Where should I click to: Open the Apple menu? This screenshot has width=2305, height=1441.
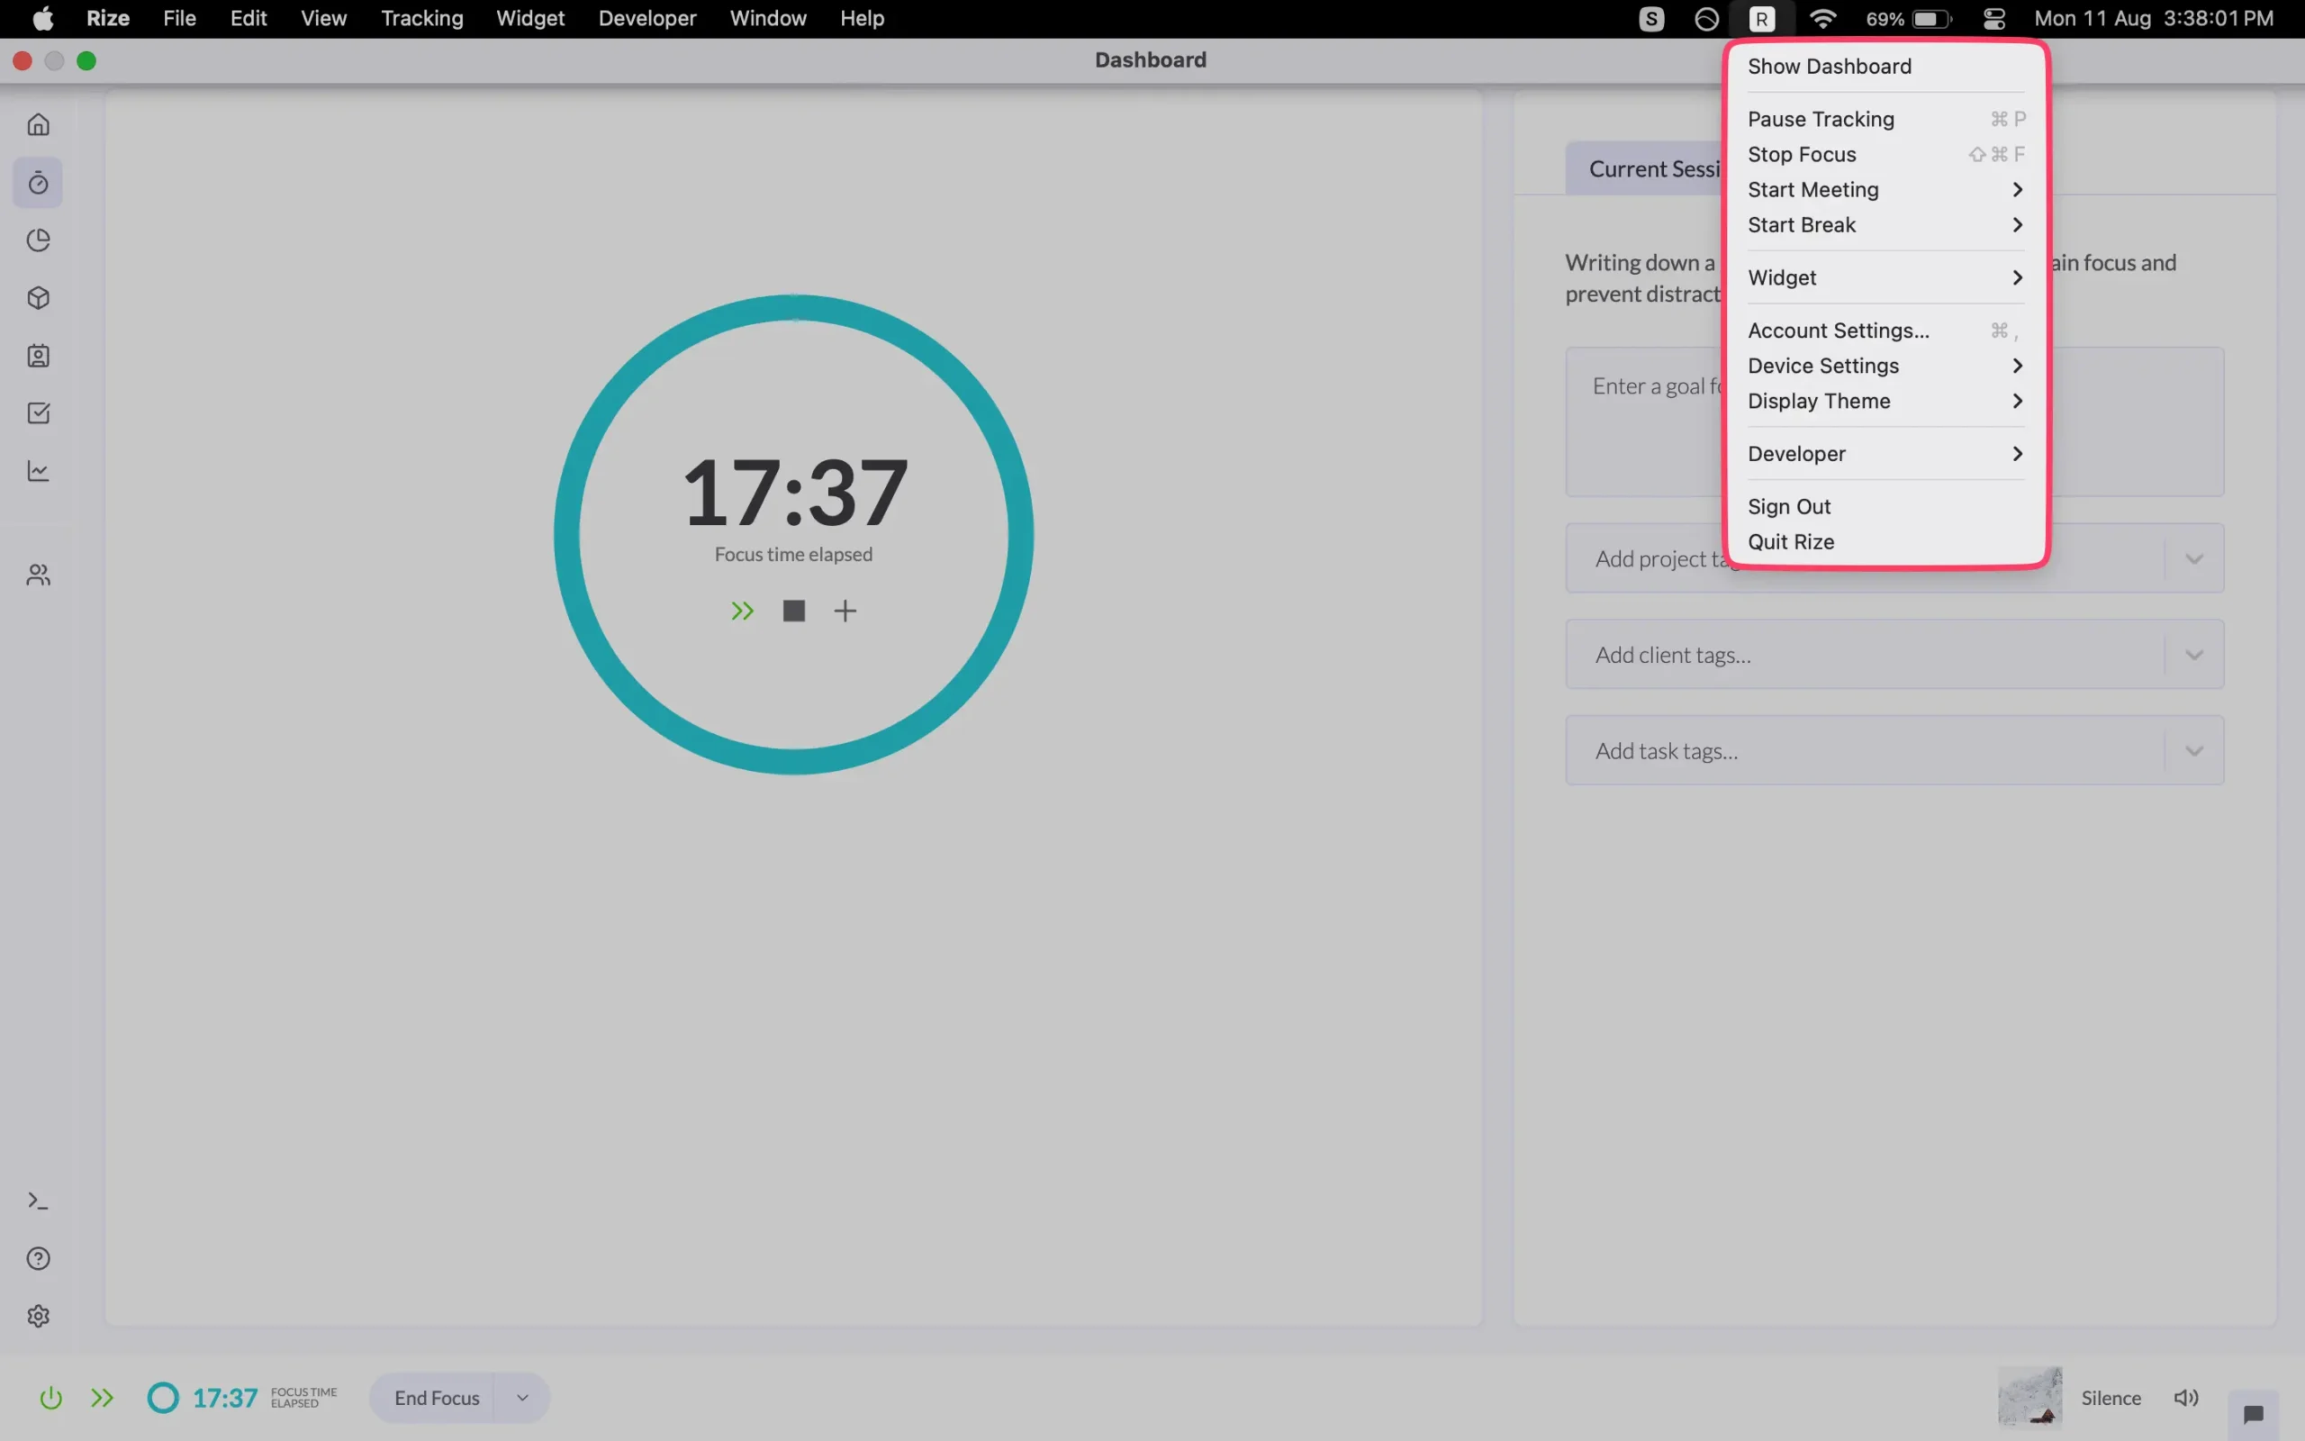pyautogui.click(x=43, y=19)
